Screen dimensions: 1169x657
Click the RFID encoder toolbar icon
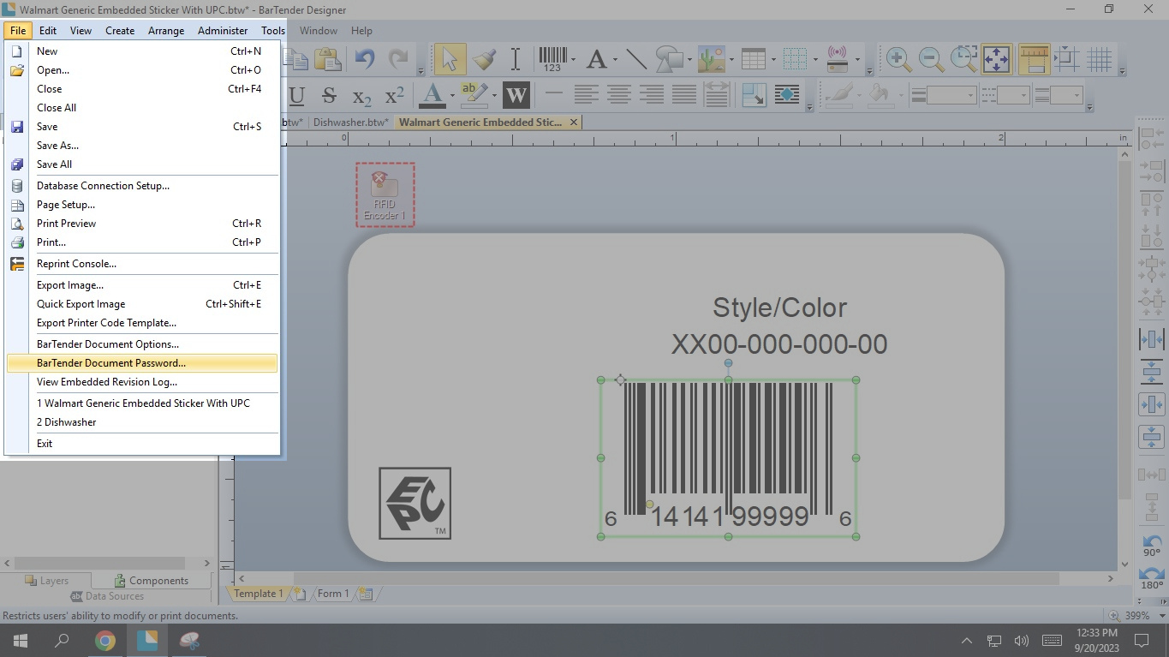click(837, 59)
